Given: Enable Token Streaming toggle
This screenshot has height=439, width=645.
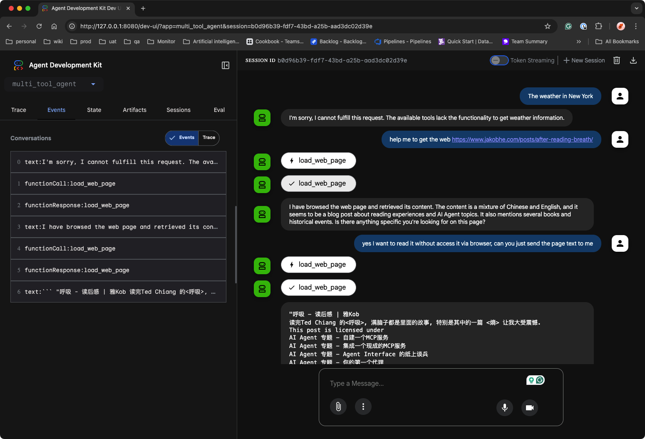Looking at the screenshot, I should click(499, 60).
